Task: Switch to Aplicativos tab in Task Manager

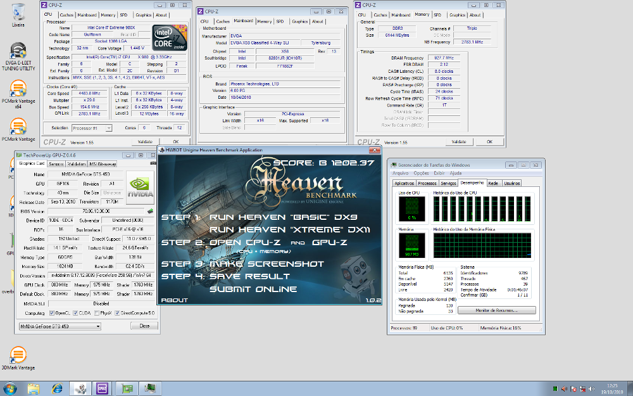Action: (404, 184)
